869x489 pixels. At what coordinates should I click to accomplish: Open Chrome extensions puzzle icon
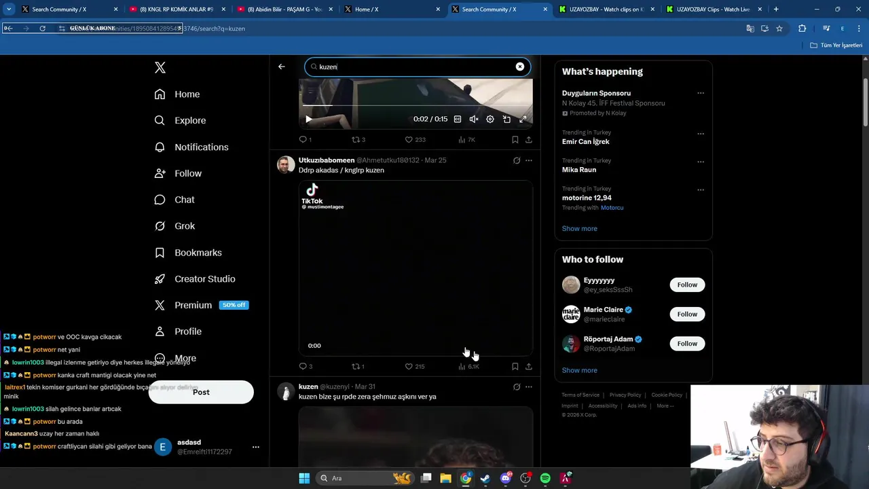click(802, 29)
